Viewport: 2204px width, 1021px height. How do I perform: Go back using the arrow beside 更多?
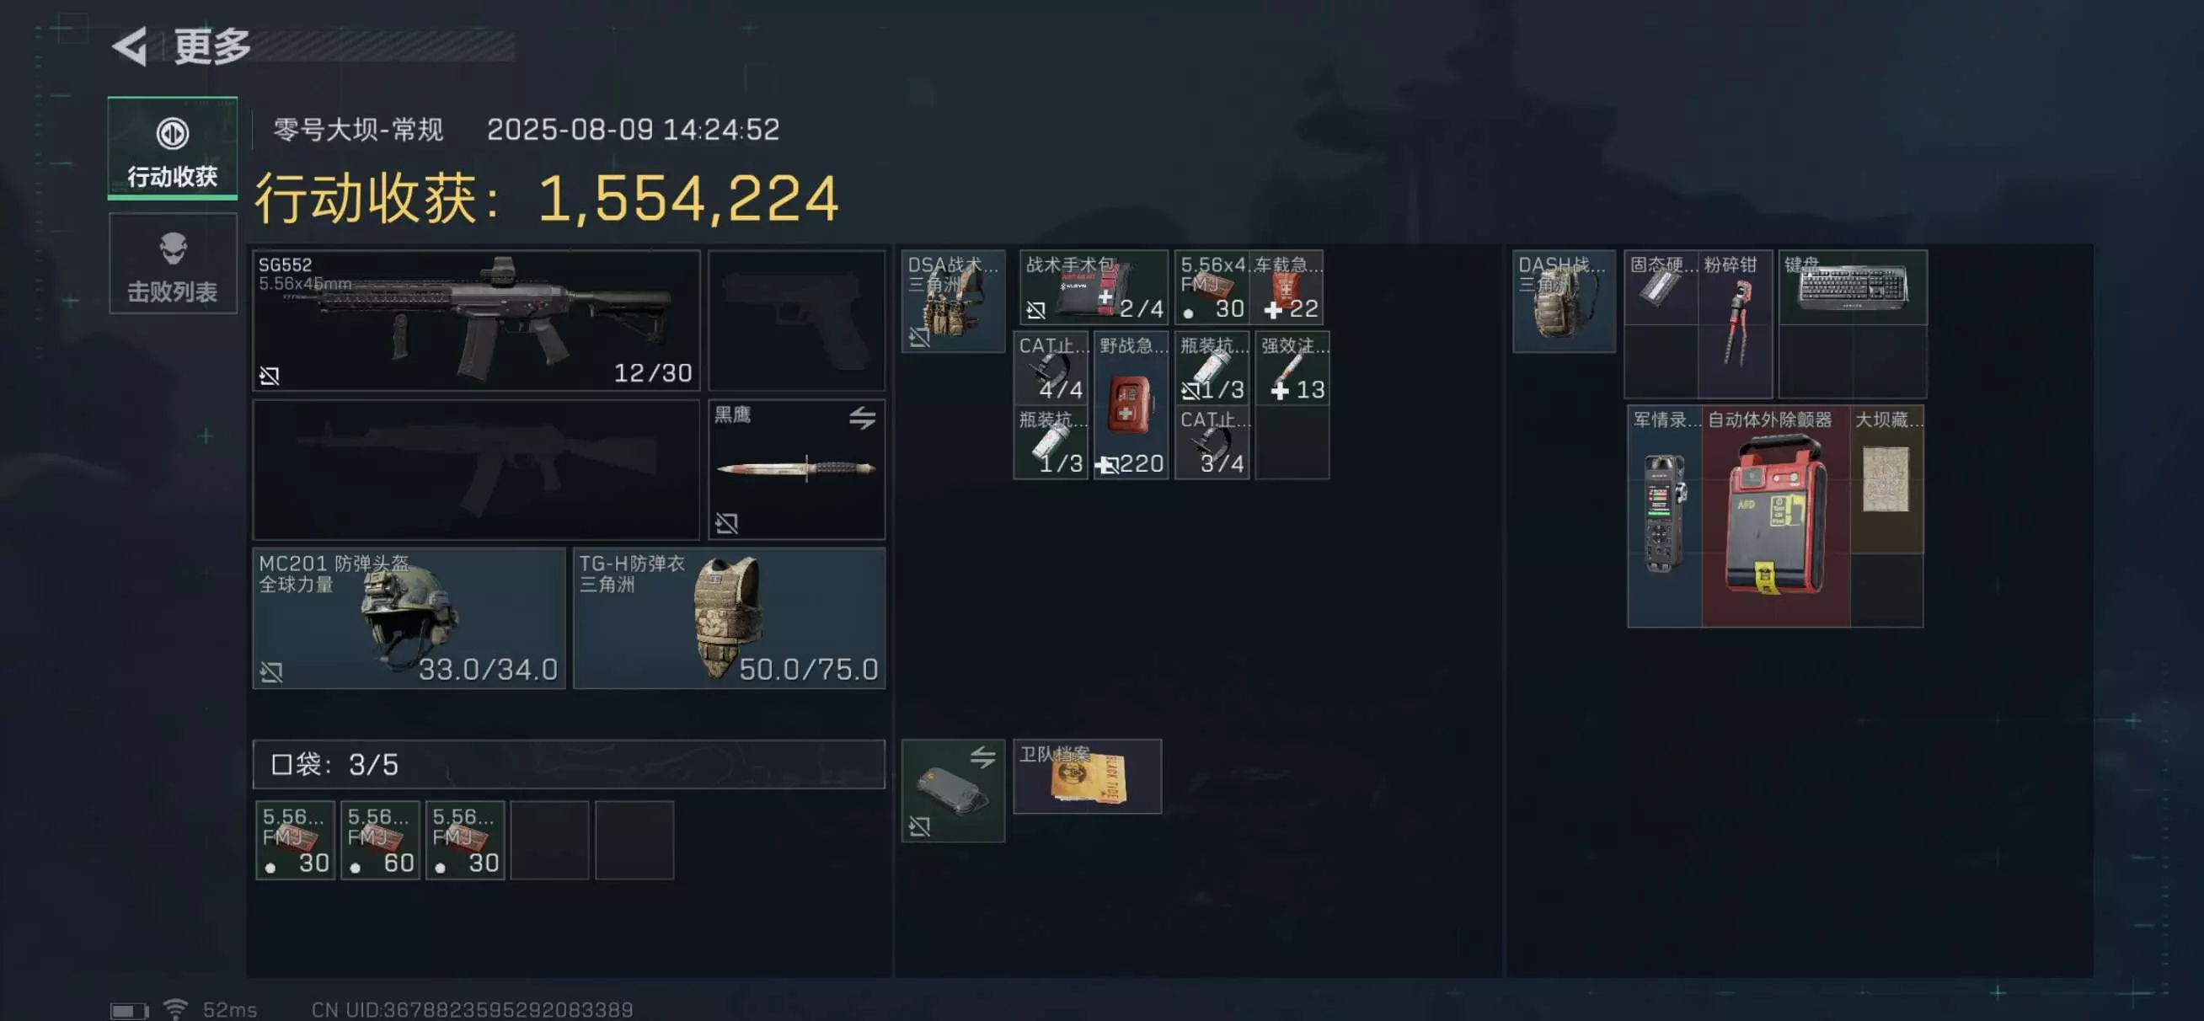(x=130, y=45)
